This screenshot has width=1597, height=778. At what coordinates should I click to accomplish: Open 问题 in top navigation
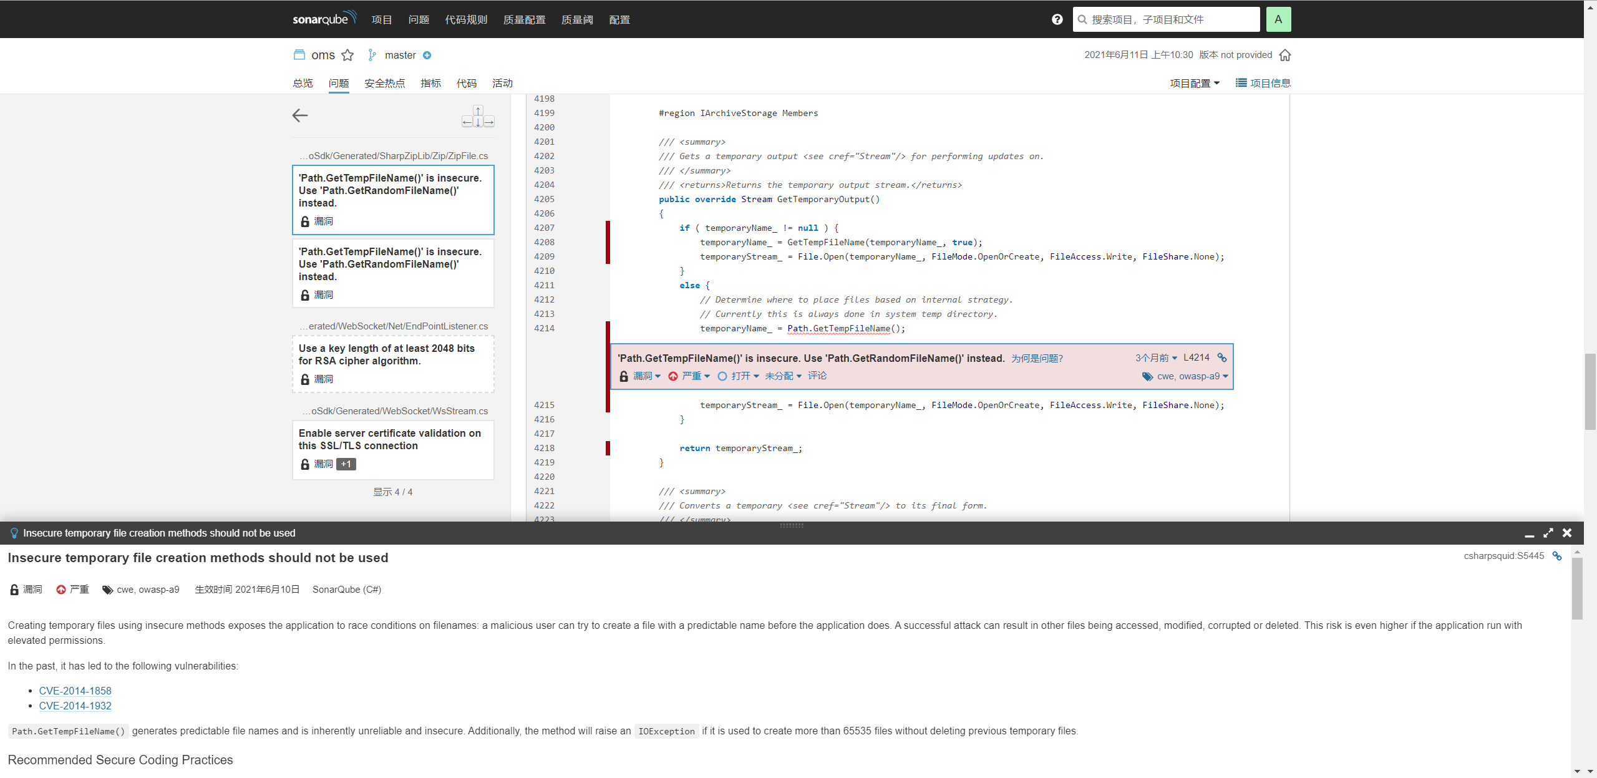[x=419, y=19]
